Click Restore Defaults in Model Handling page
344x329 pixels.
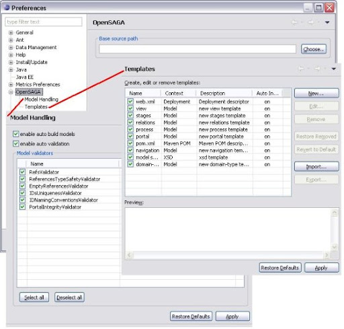(191, 316)
